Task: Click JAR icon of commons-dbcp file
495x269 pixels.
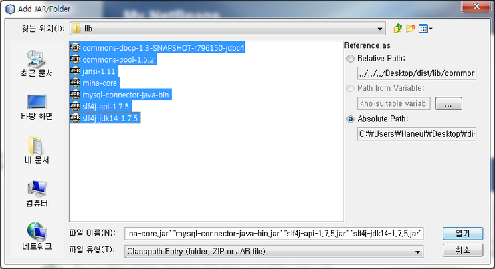Action: pos(75,47)
